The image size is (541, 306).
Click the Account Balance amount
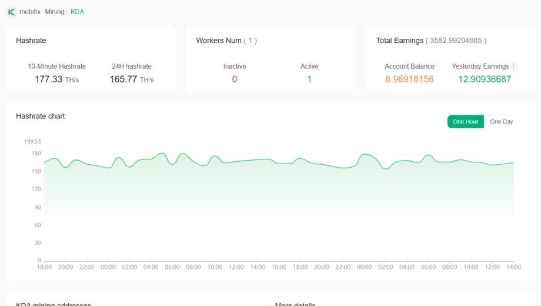[409, 79]
